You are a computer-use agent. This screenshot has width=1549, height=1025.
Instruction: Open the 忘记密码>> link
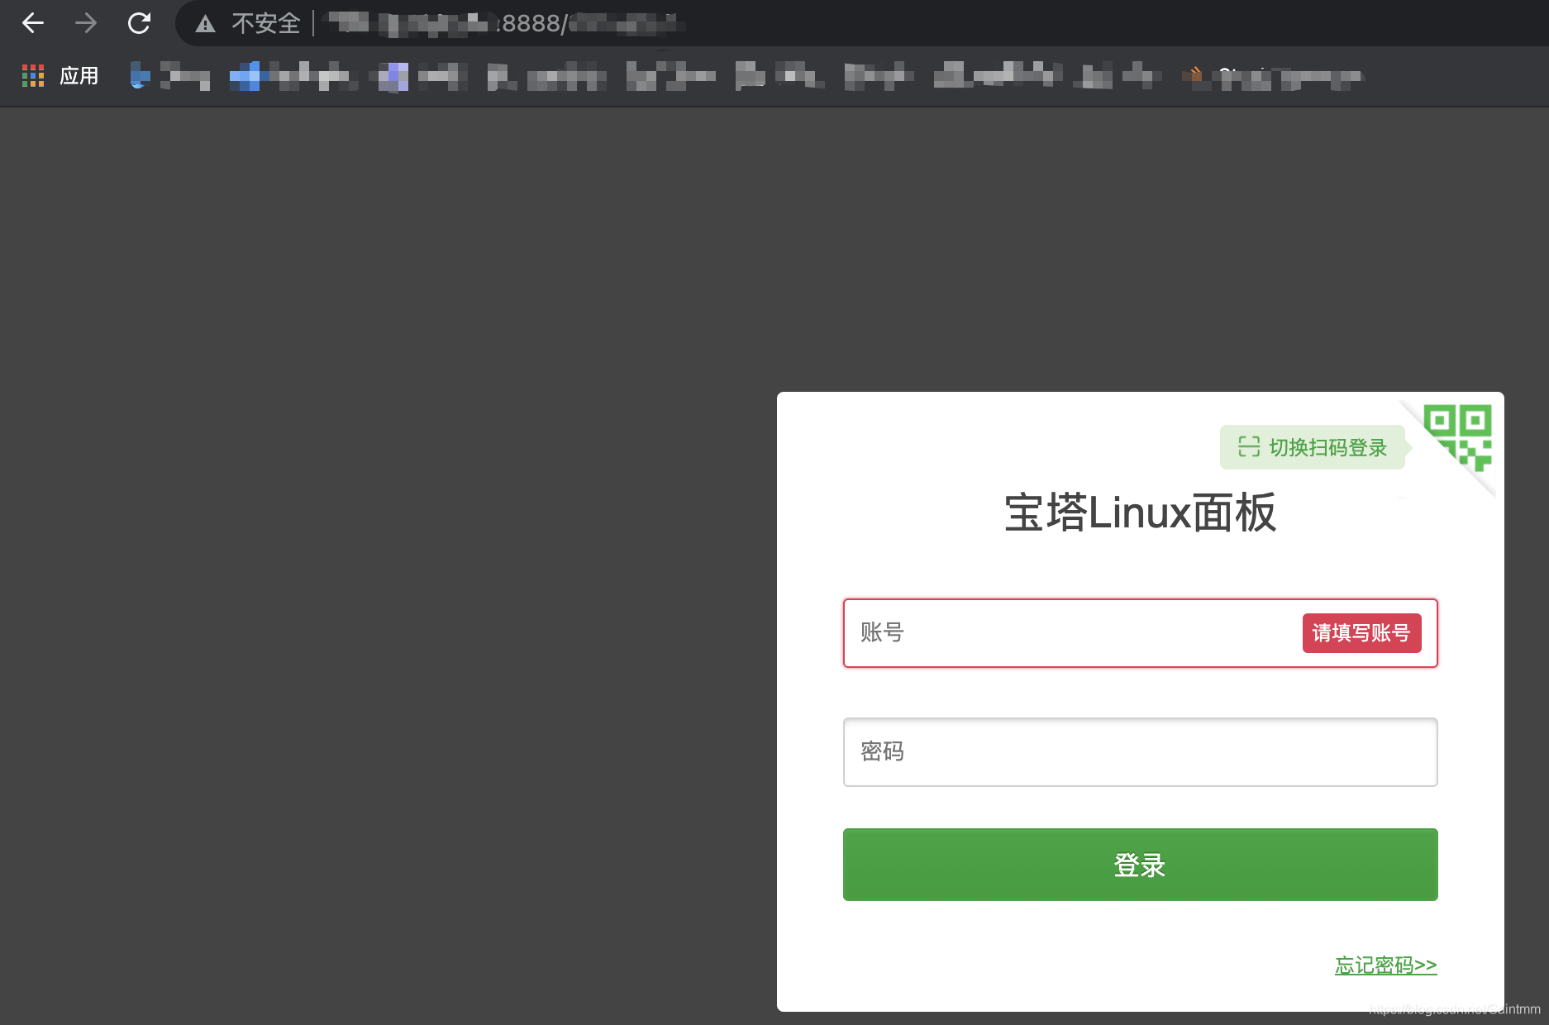click(1385, 965)
